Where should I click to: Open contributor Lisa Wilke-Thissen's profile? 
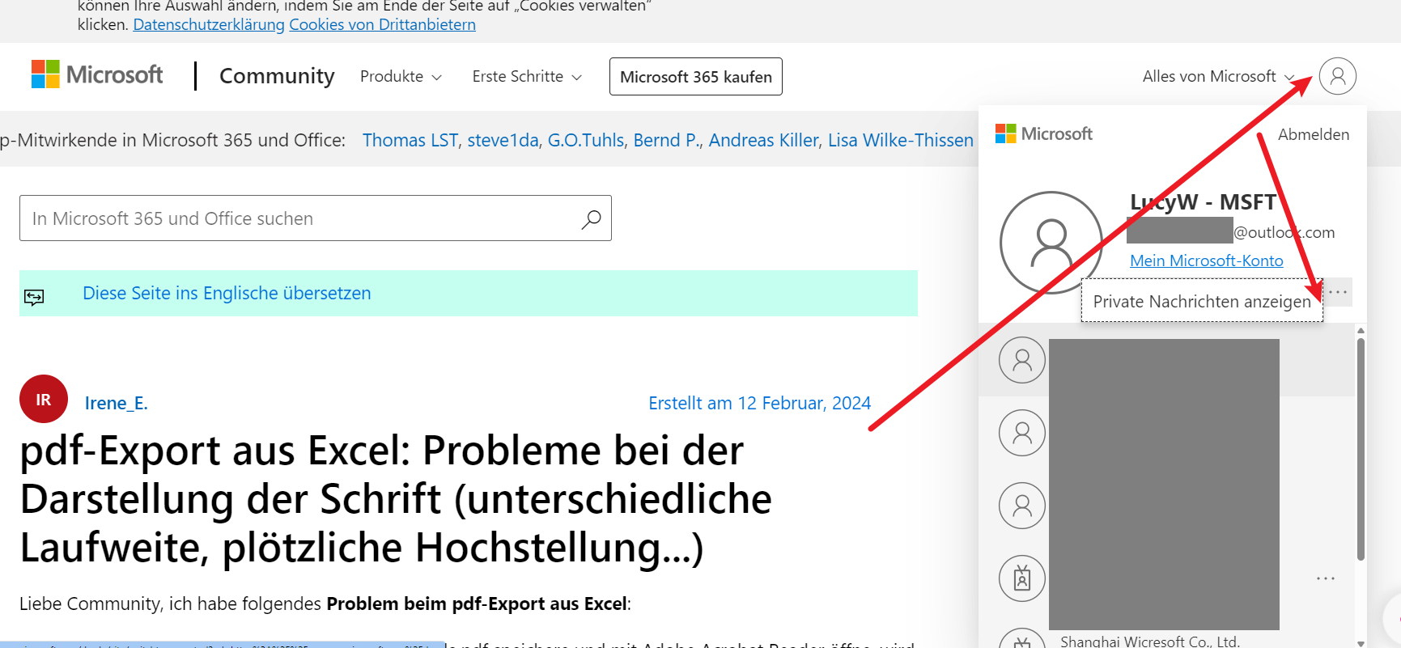(x=901, y=140)
